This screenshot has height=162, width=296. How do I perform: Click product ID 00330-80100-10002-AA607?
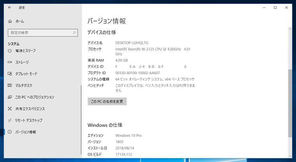click(x=137, y=73)
